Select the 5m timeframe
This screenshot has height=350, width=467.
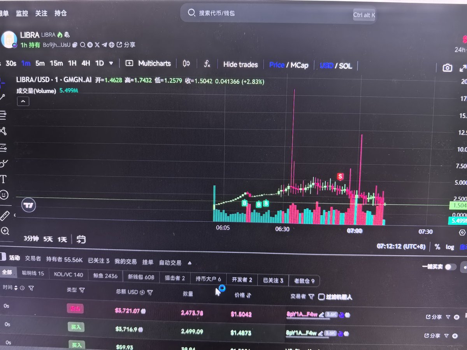tap(40, 63)
